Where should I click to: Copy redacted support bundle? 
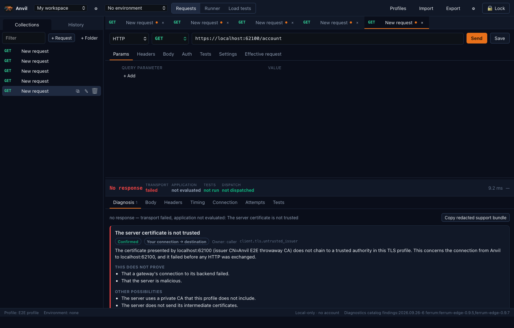coord(475,218)
